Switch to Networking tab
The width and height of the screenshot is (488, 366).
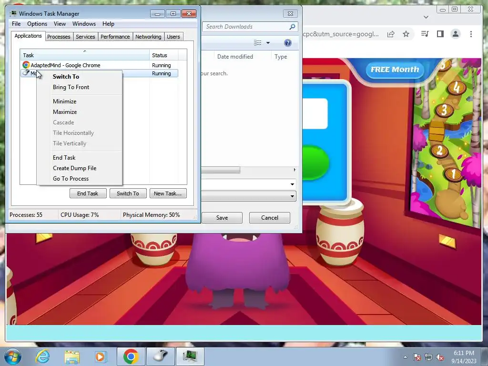148,37
